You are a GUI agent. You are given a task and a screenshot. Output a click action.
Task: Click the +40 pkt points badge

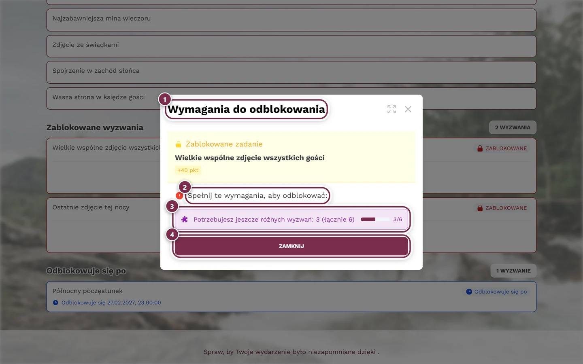pyautogui.click(x=188, y=170)
